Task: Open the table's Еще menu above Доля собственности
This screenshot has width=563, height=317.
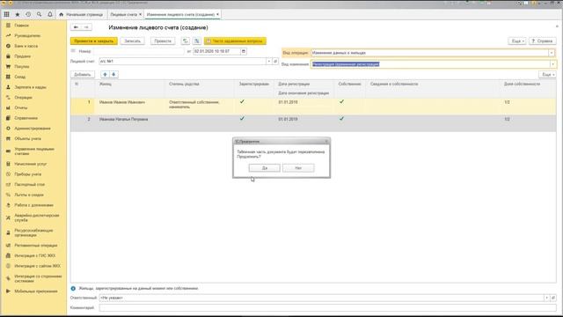Action: [x=547, y=74]
